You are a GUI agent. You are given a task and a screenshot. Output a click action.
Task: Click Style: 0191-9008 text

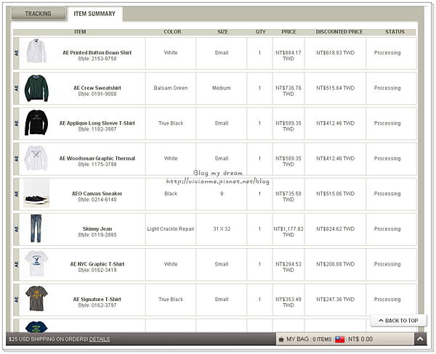click(97, 94)
